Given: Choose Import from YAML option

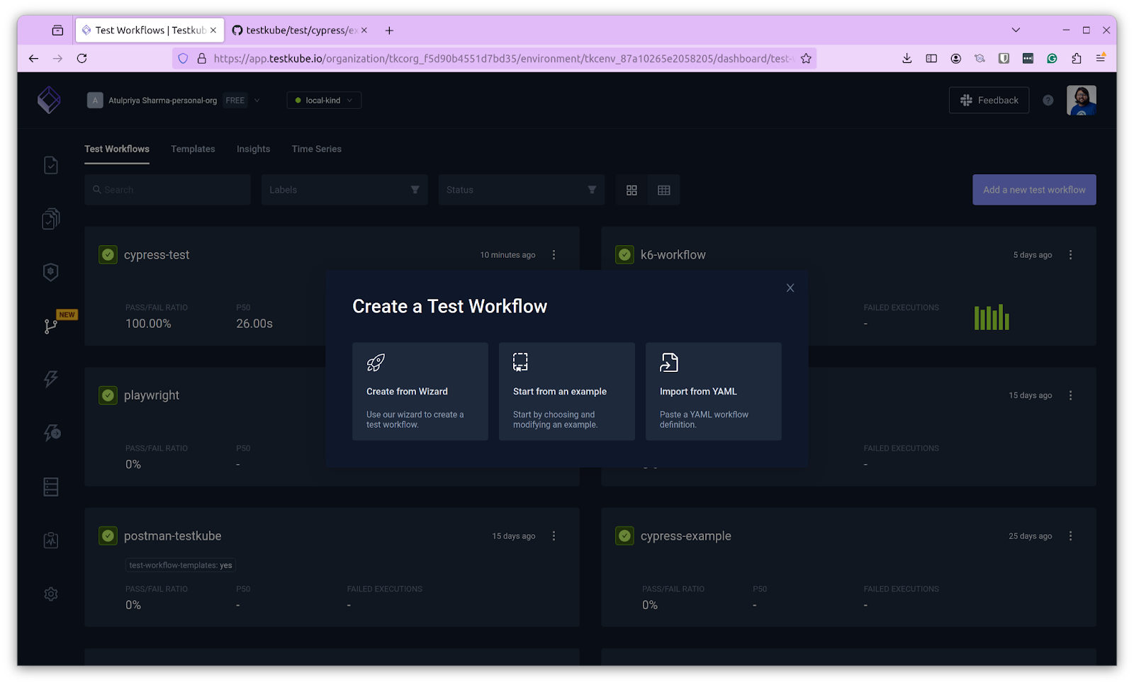Looking at the screenshot, I should click(714, 392).
